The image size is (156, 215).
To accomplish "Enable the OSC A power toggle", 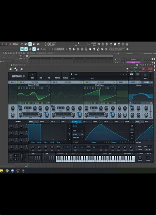I will tap(19, 82).
